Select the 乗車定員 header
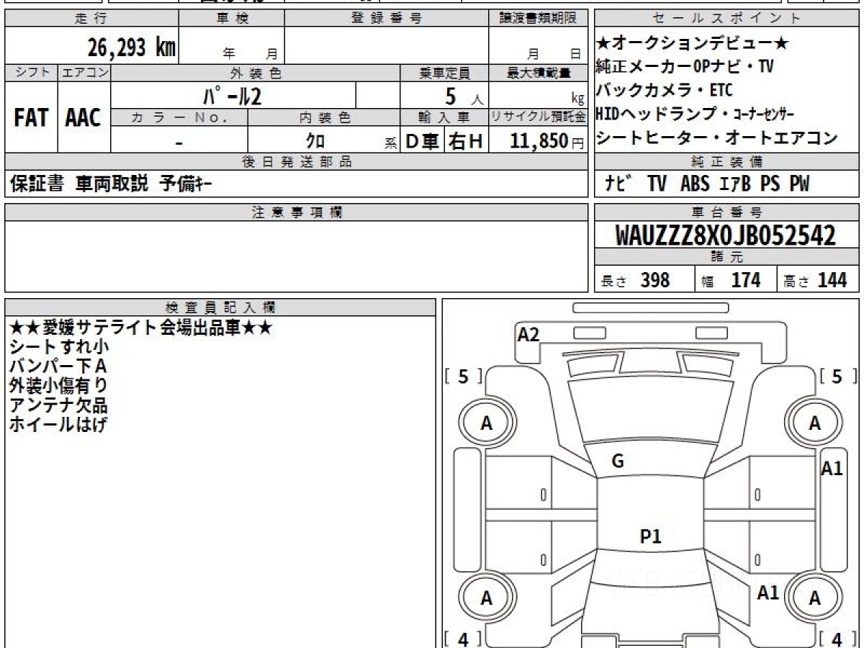 pos(444,73)
